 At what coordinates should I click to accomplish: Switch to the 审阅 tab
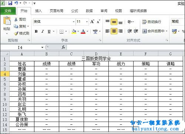(x=104, y=11)
